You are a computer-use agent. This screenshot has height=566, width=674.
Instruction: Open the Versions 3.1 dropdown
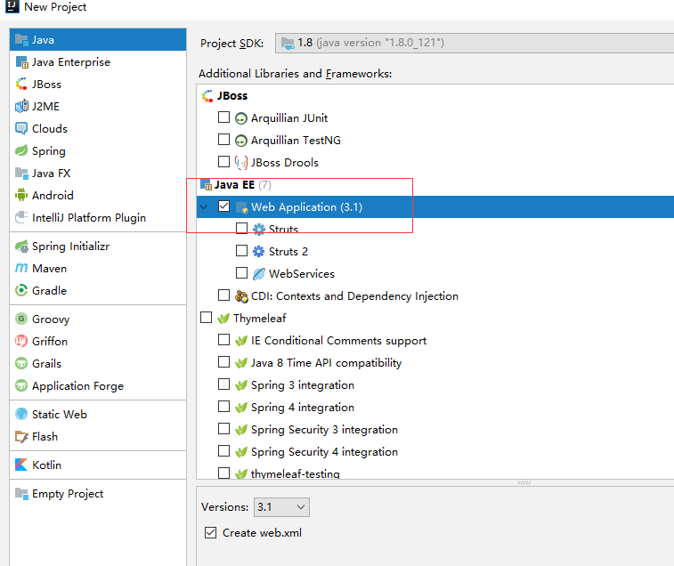281,507
